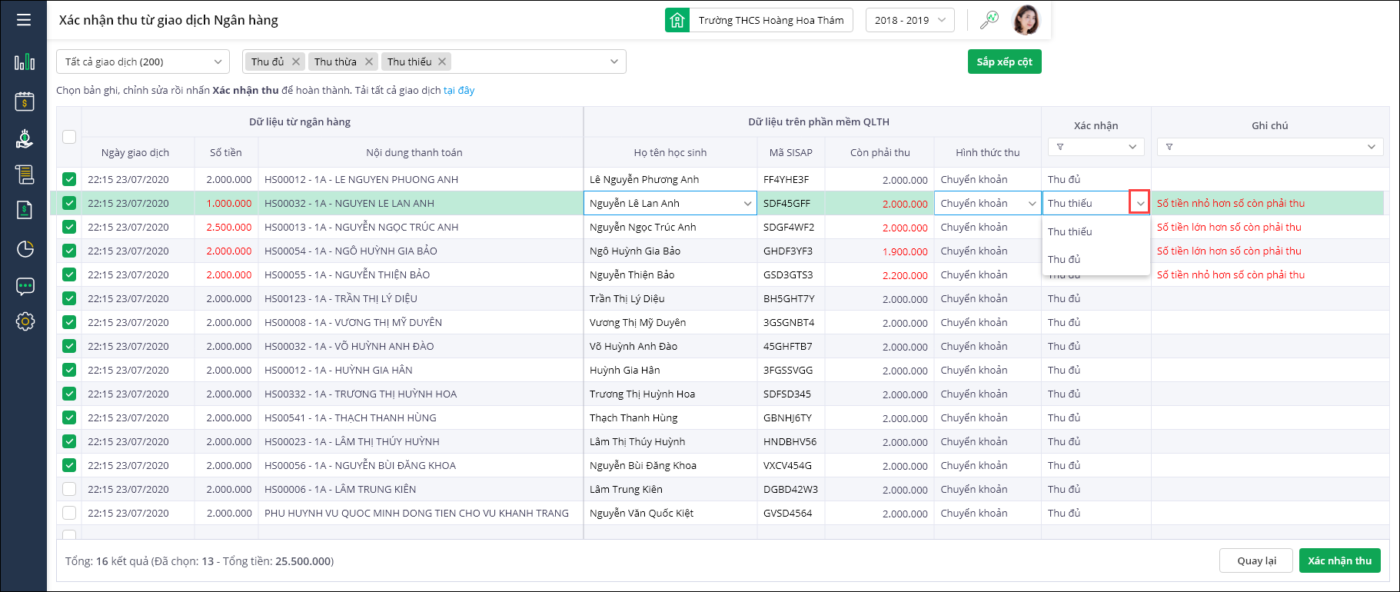Open the hamburger menu in the sidebar

click(24, 20)
